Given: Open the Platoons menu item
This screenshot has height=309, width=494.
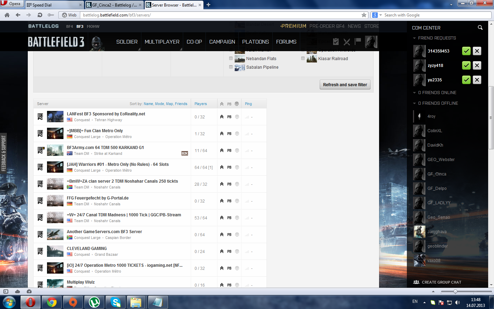Looking at the screenshot, I should [256, 42].
